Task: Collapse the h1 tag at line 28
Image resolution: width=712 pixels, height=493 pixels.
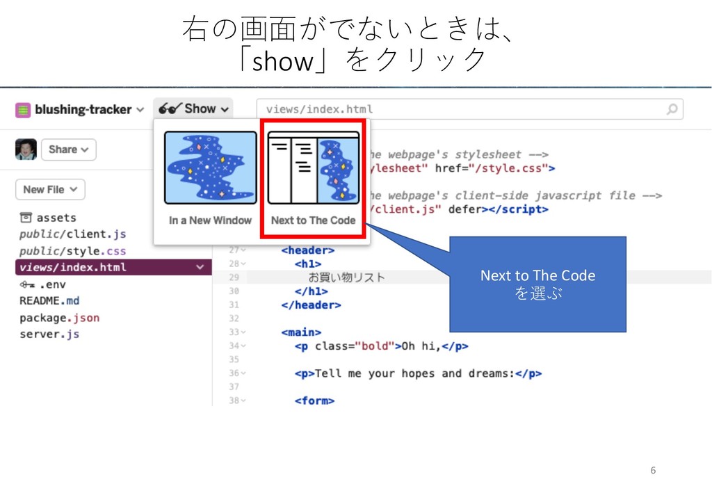Action: click(244, 264)
